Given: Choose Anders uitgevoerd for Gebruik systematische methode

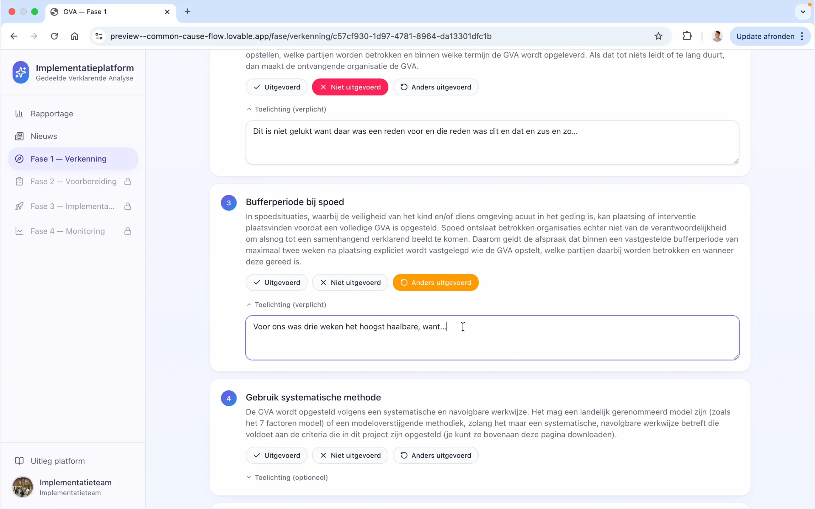Looking at the screenshot, I should pyautogui.click(x=435, y=455).
